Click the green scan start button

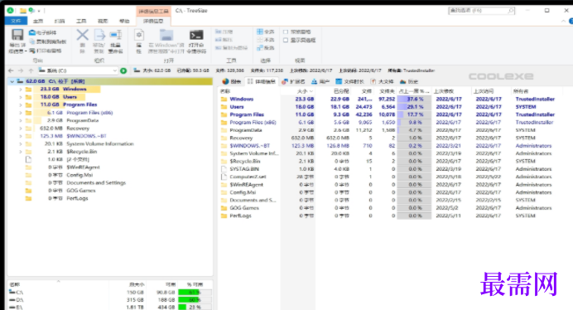[x=123, y=70]
